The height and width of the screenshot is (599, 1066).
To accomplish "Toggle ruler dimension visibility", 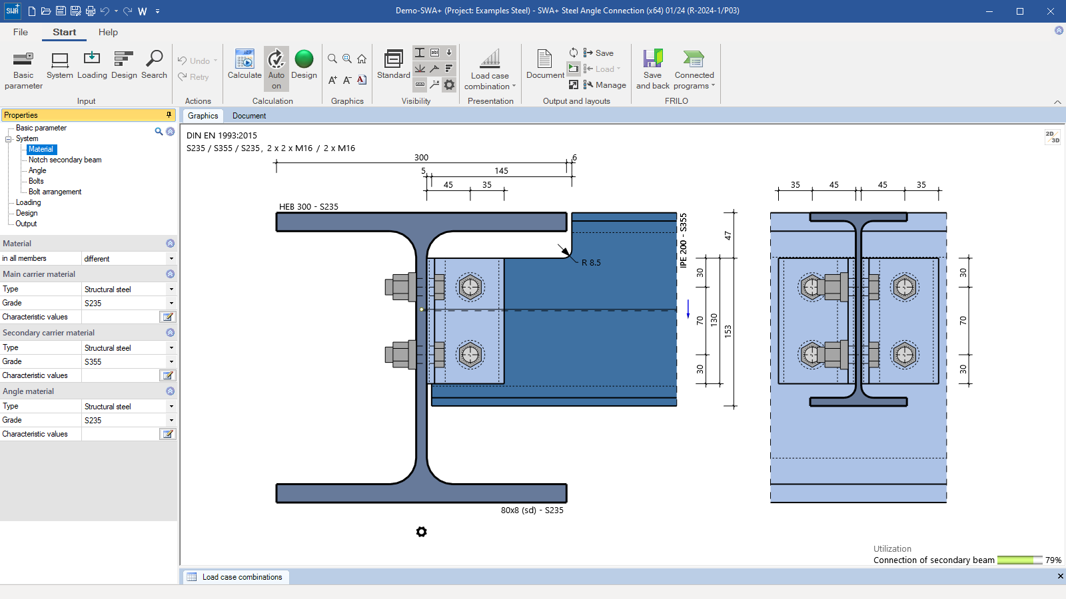I will [420, 85].
